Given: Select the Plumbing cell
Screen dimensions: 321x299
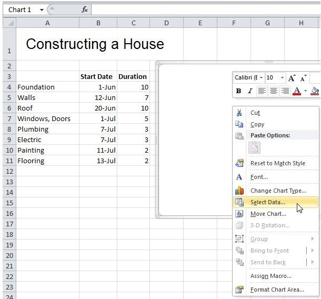Looking at the screenshot, I should click(47, 129).
